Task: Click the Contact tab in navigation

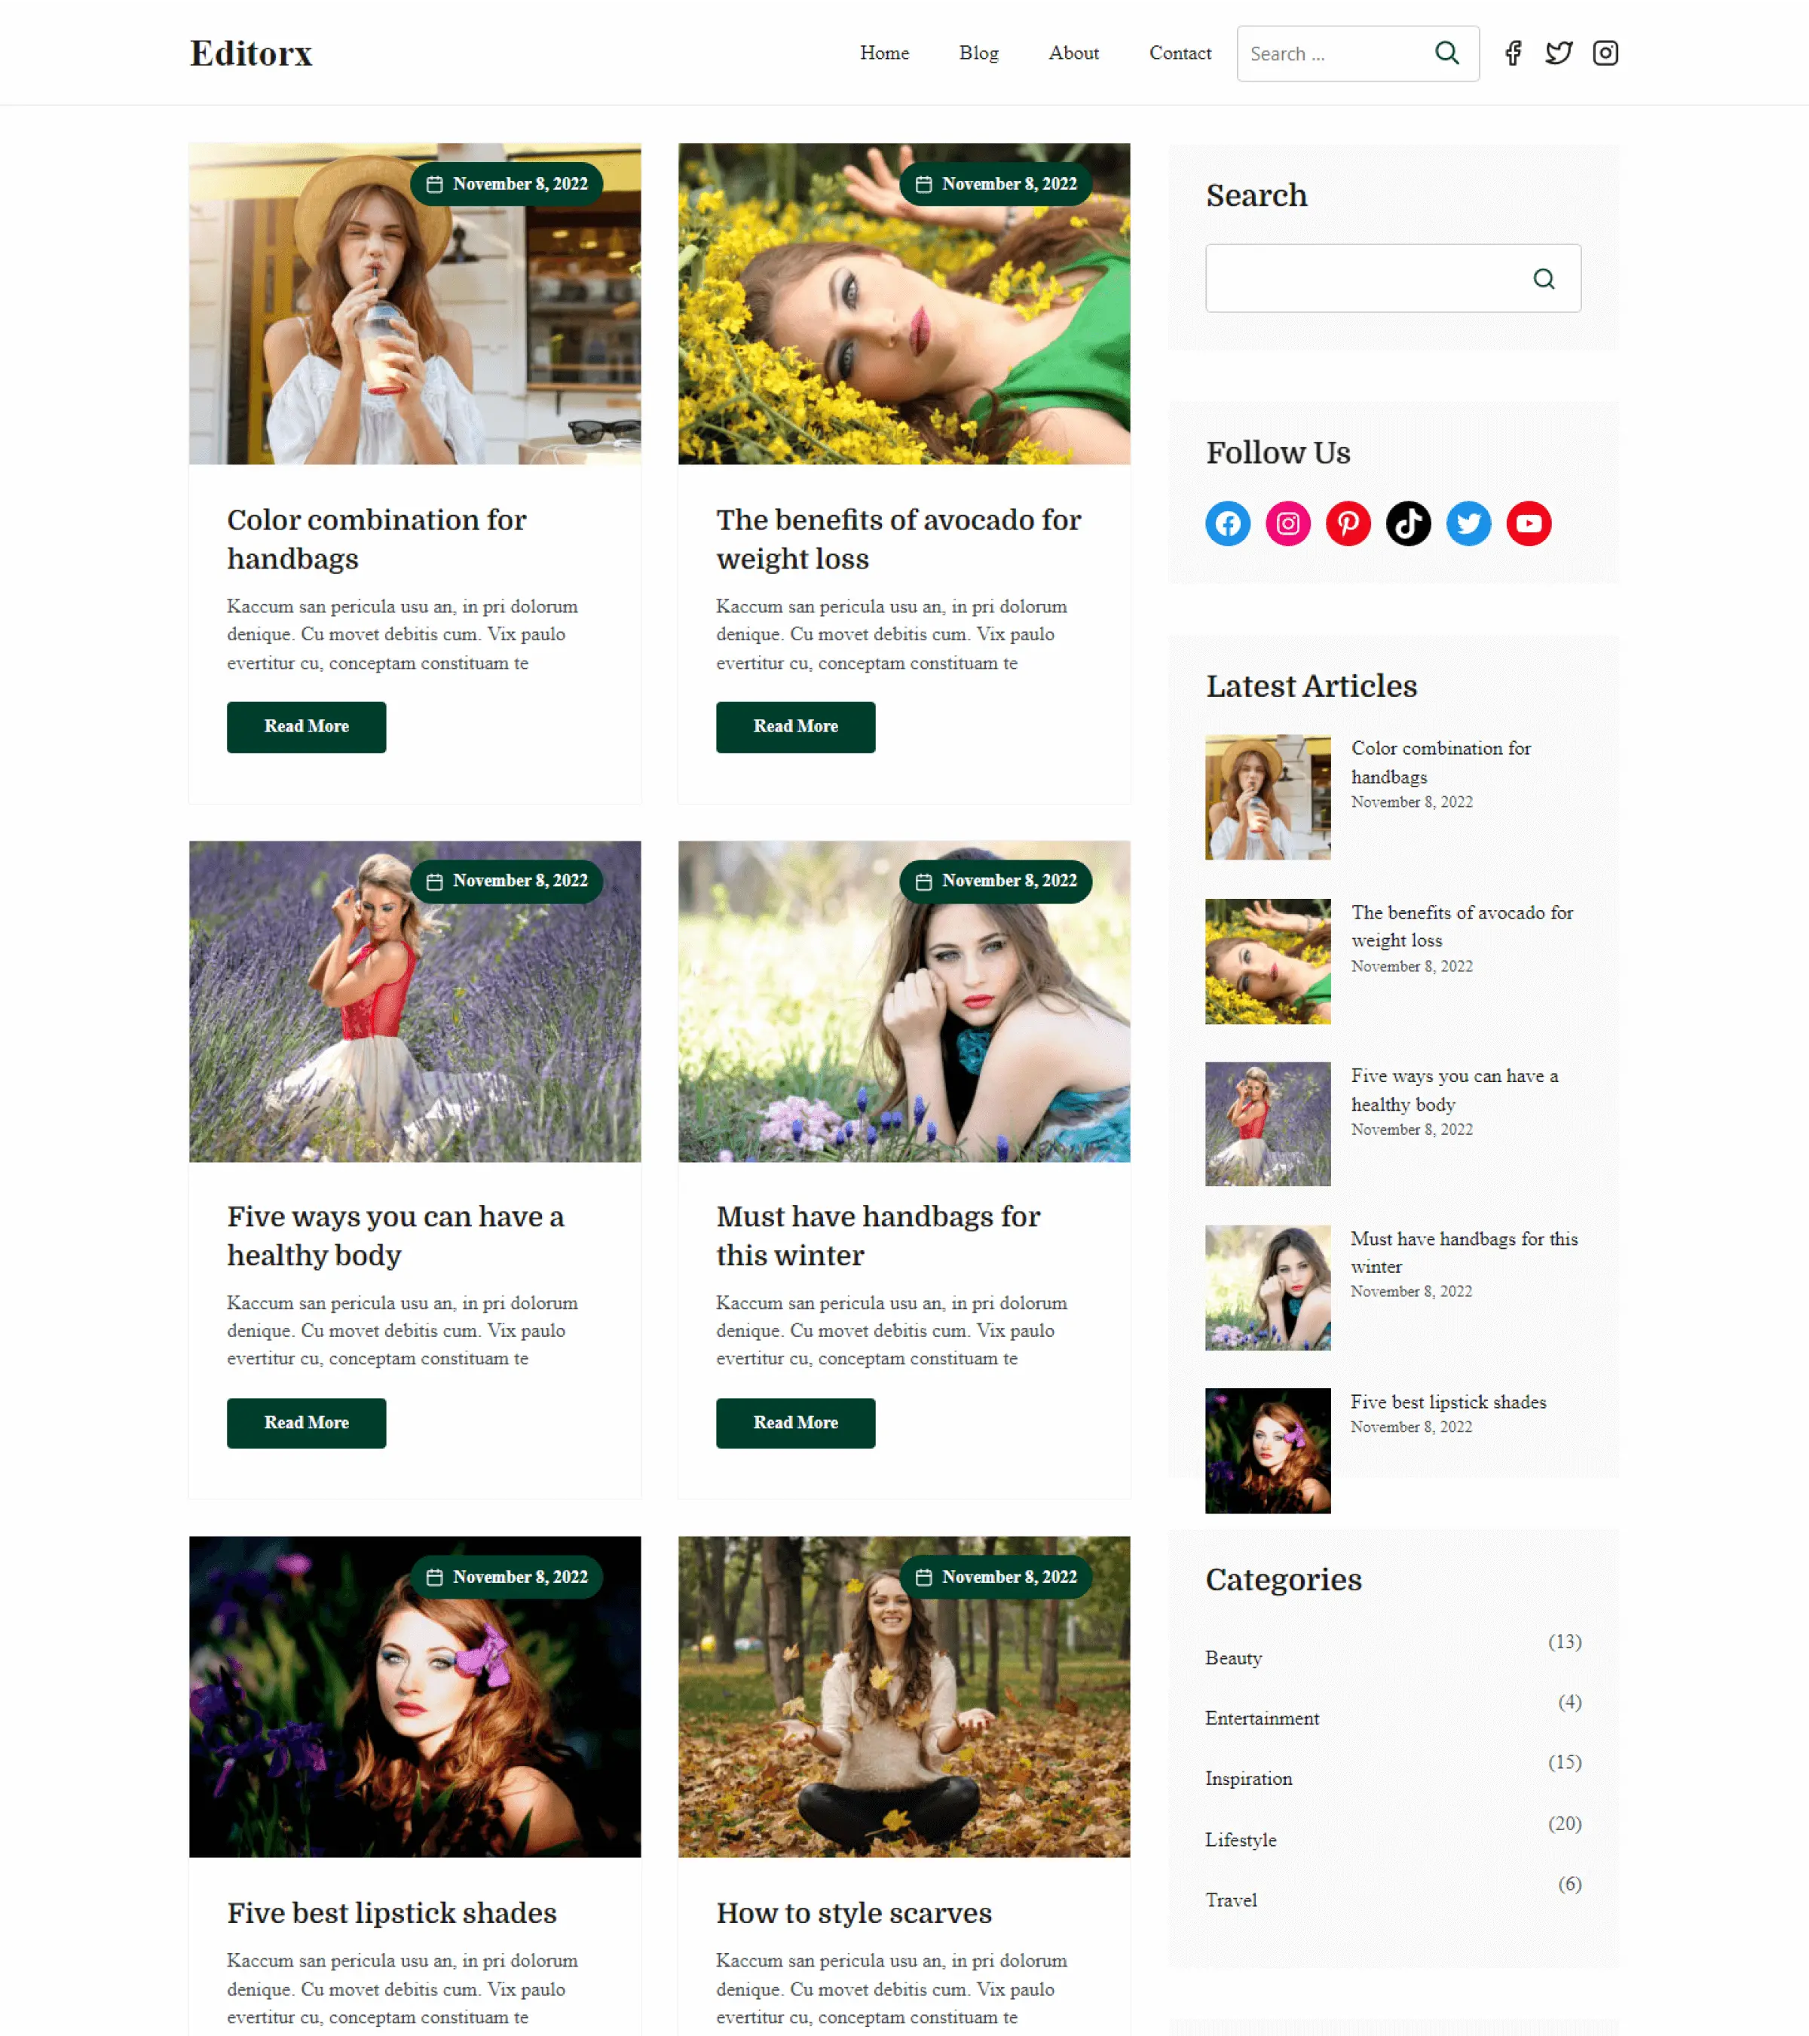Action: tap(1180, 52)
